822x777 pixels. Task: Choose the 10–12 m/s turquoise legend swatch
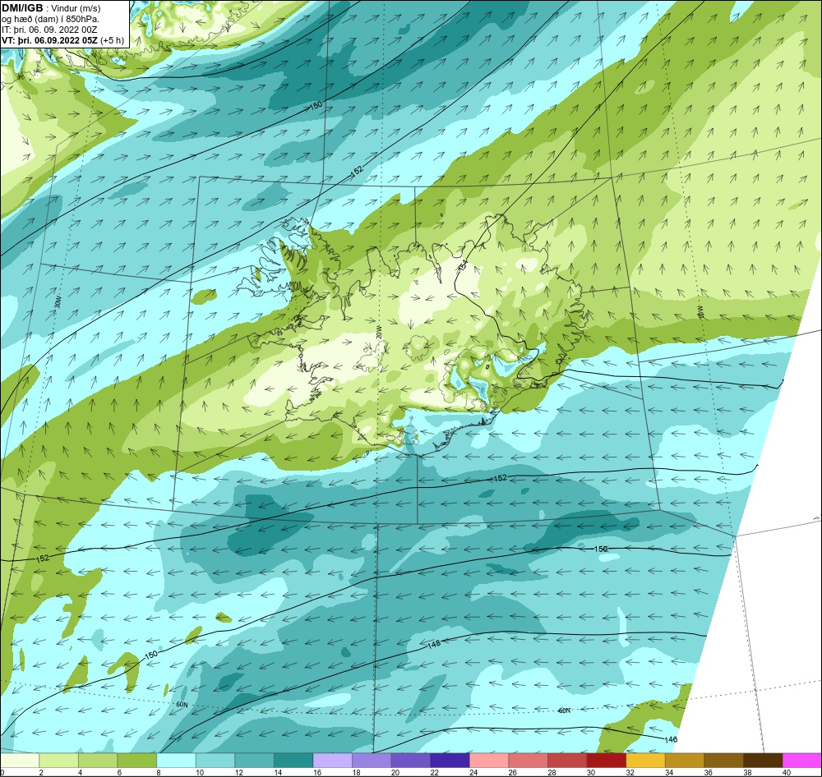click(215, 761)
